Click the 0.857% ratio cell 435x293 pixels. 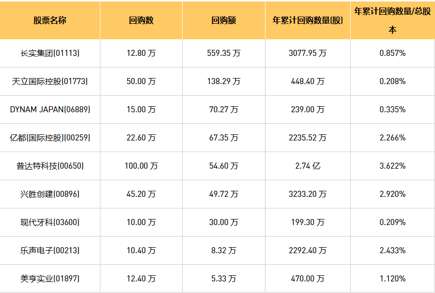[x=392, y=53]
